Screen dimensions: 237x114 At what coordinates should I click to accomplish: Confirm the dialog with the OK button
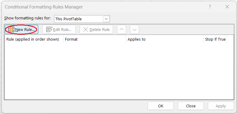(x=161, y=106)
